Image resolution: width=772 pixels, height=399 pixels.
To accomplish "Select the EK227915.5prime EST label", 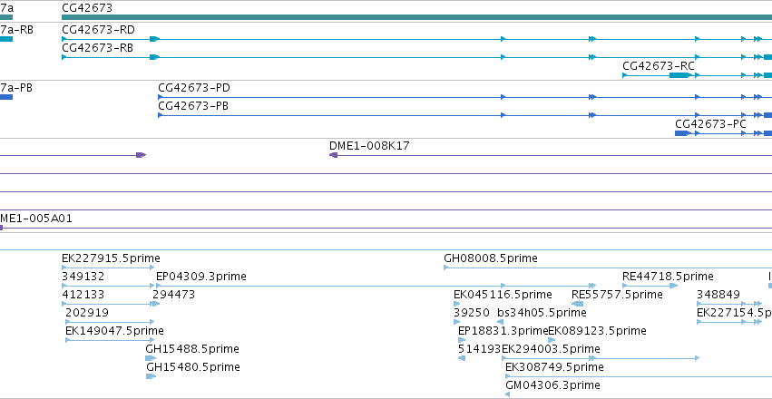I will click(112, 258).
